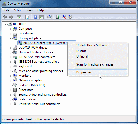The image size is (138, 124).
Task: Collapse the Display adapters category
Action: tap(10, 38)
